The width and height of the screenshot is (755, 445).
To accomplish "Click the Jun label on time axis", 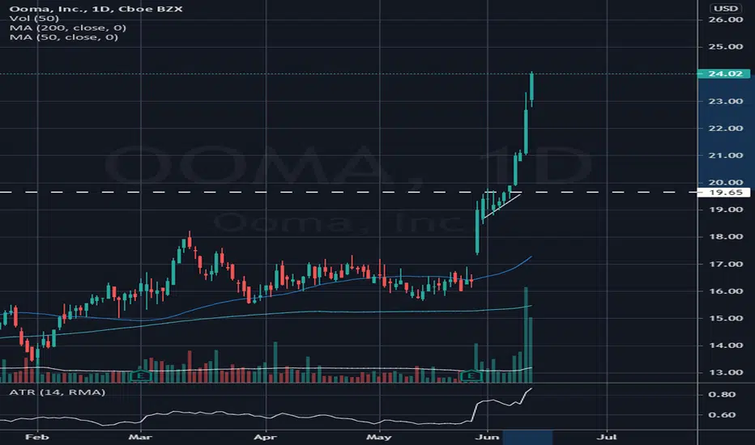I will click(488, 437).
